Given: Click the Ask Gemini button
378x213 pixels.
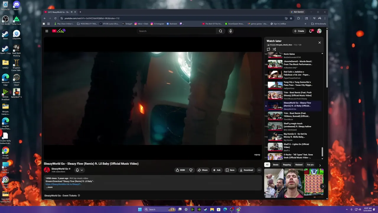Looking at the screenshot, I should click(297, 12).
